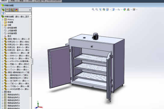
Task: Click part icon of 叶轮<1>
Action: [5, 58]
